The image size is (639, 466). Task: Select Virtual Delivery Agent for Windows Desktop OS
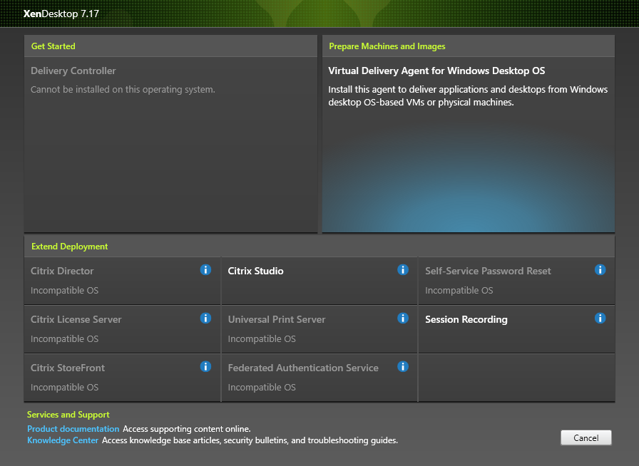[469, 145]
